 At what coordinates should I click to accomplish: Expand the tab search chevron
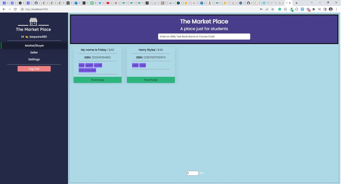click(x=312, y=3)
